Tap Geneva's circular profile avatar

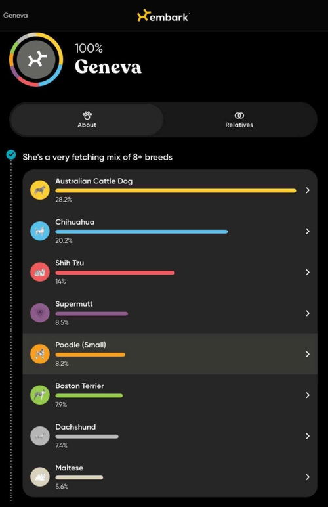click(x=36, y=60)
